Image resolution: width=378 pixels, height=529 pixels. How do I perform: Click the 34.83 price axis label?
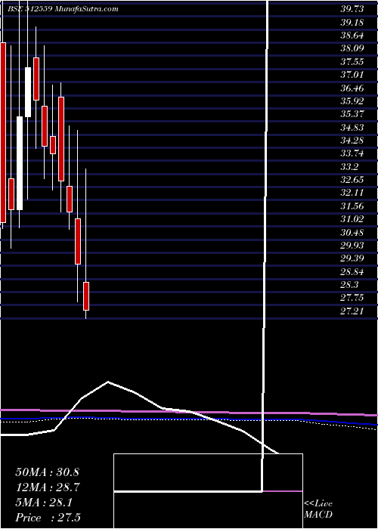352,127
